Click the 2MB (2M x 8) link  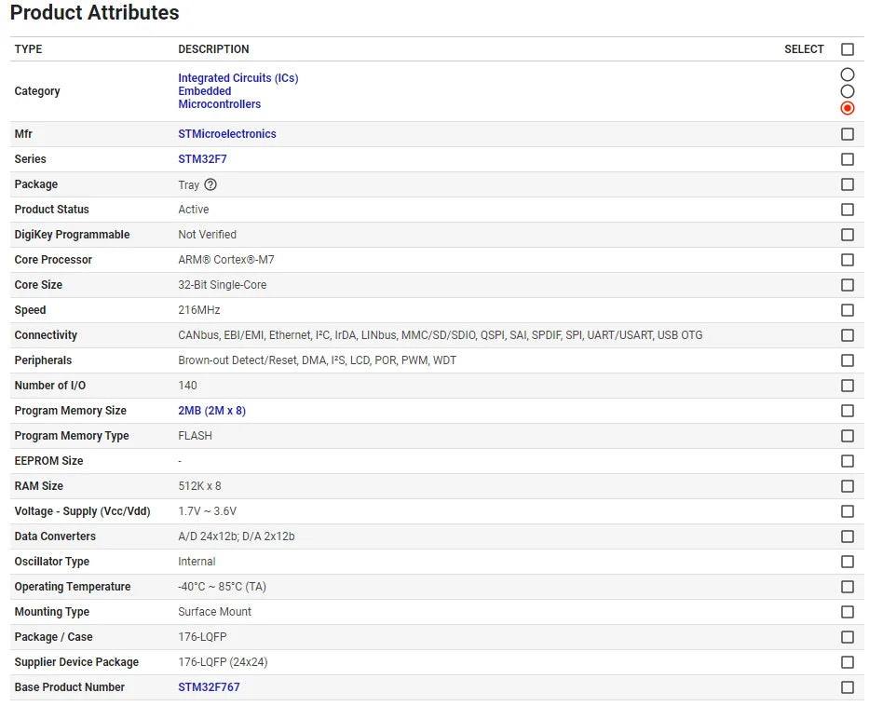click(x=211, y=411)
